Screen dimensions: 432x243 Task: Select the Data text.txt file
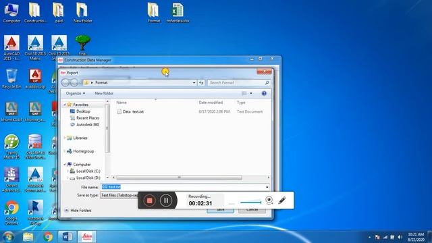(133, 111)
